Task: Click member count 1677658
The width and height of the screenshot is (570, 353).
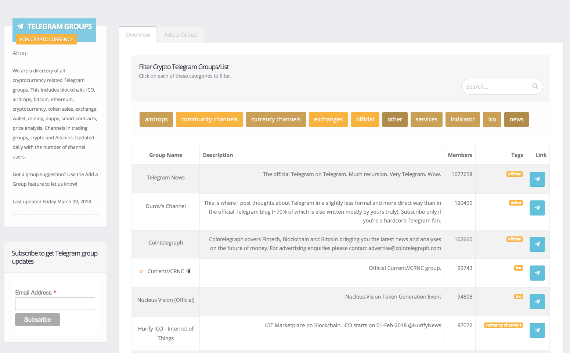Action: click(462, 174)
